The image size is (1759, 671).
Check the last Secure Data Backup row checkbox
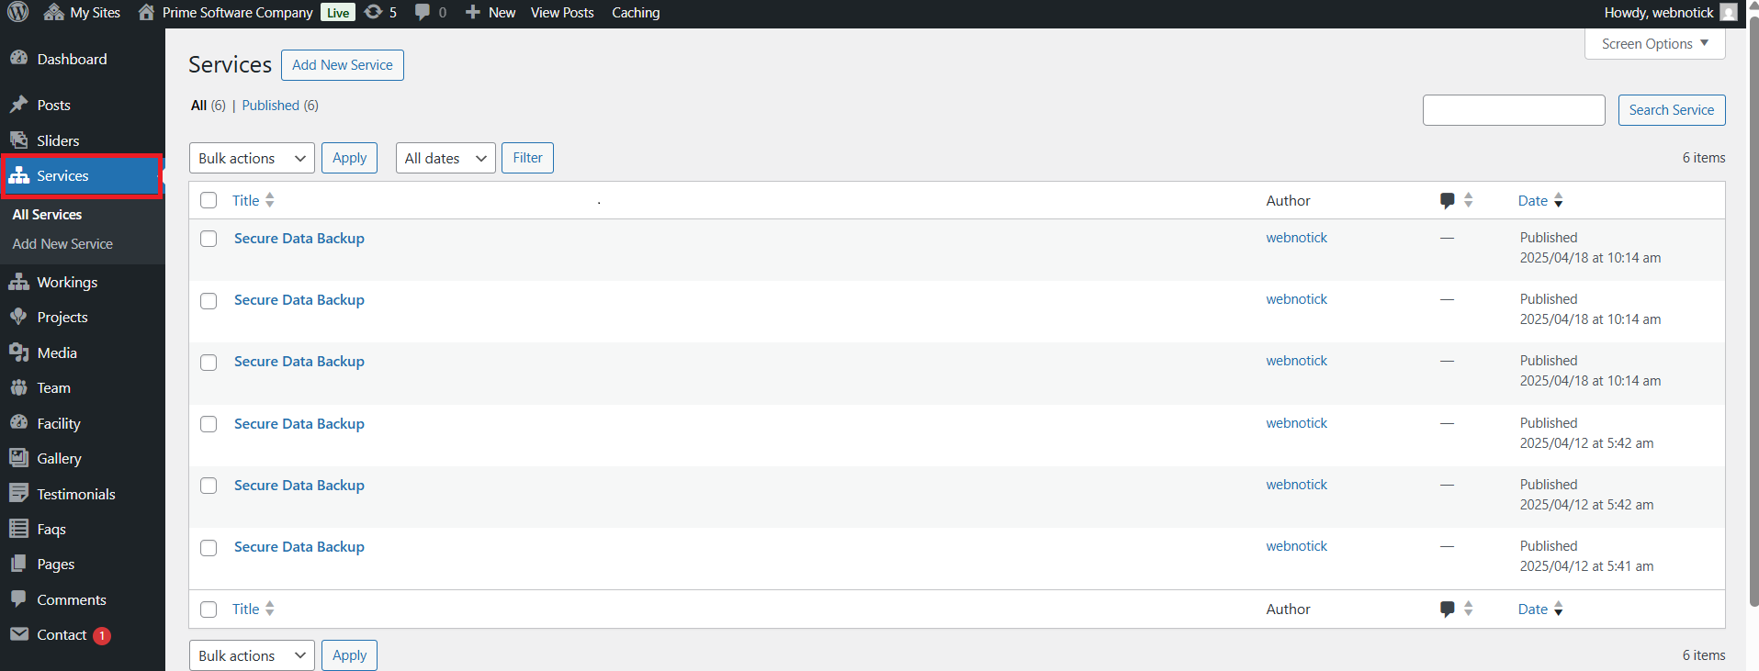pyautogui.click(x=209, y=548)
